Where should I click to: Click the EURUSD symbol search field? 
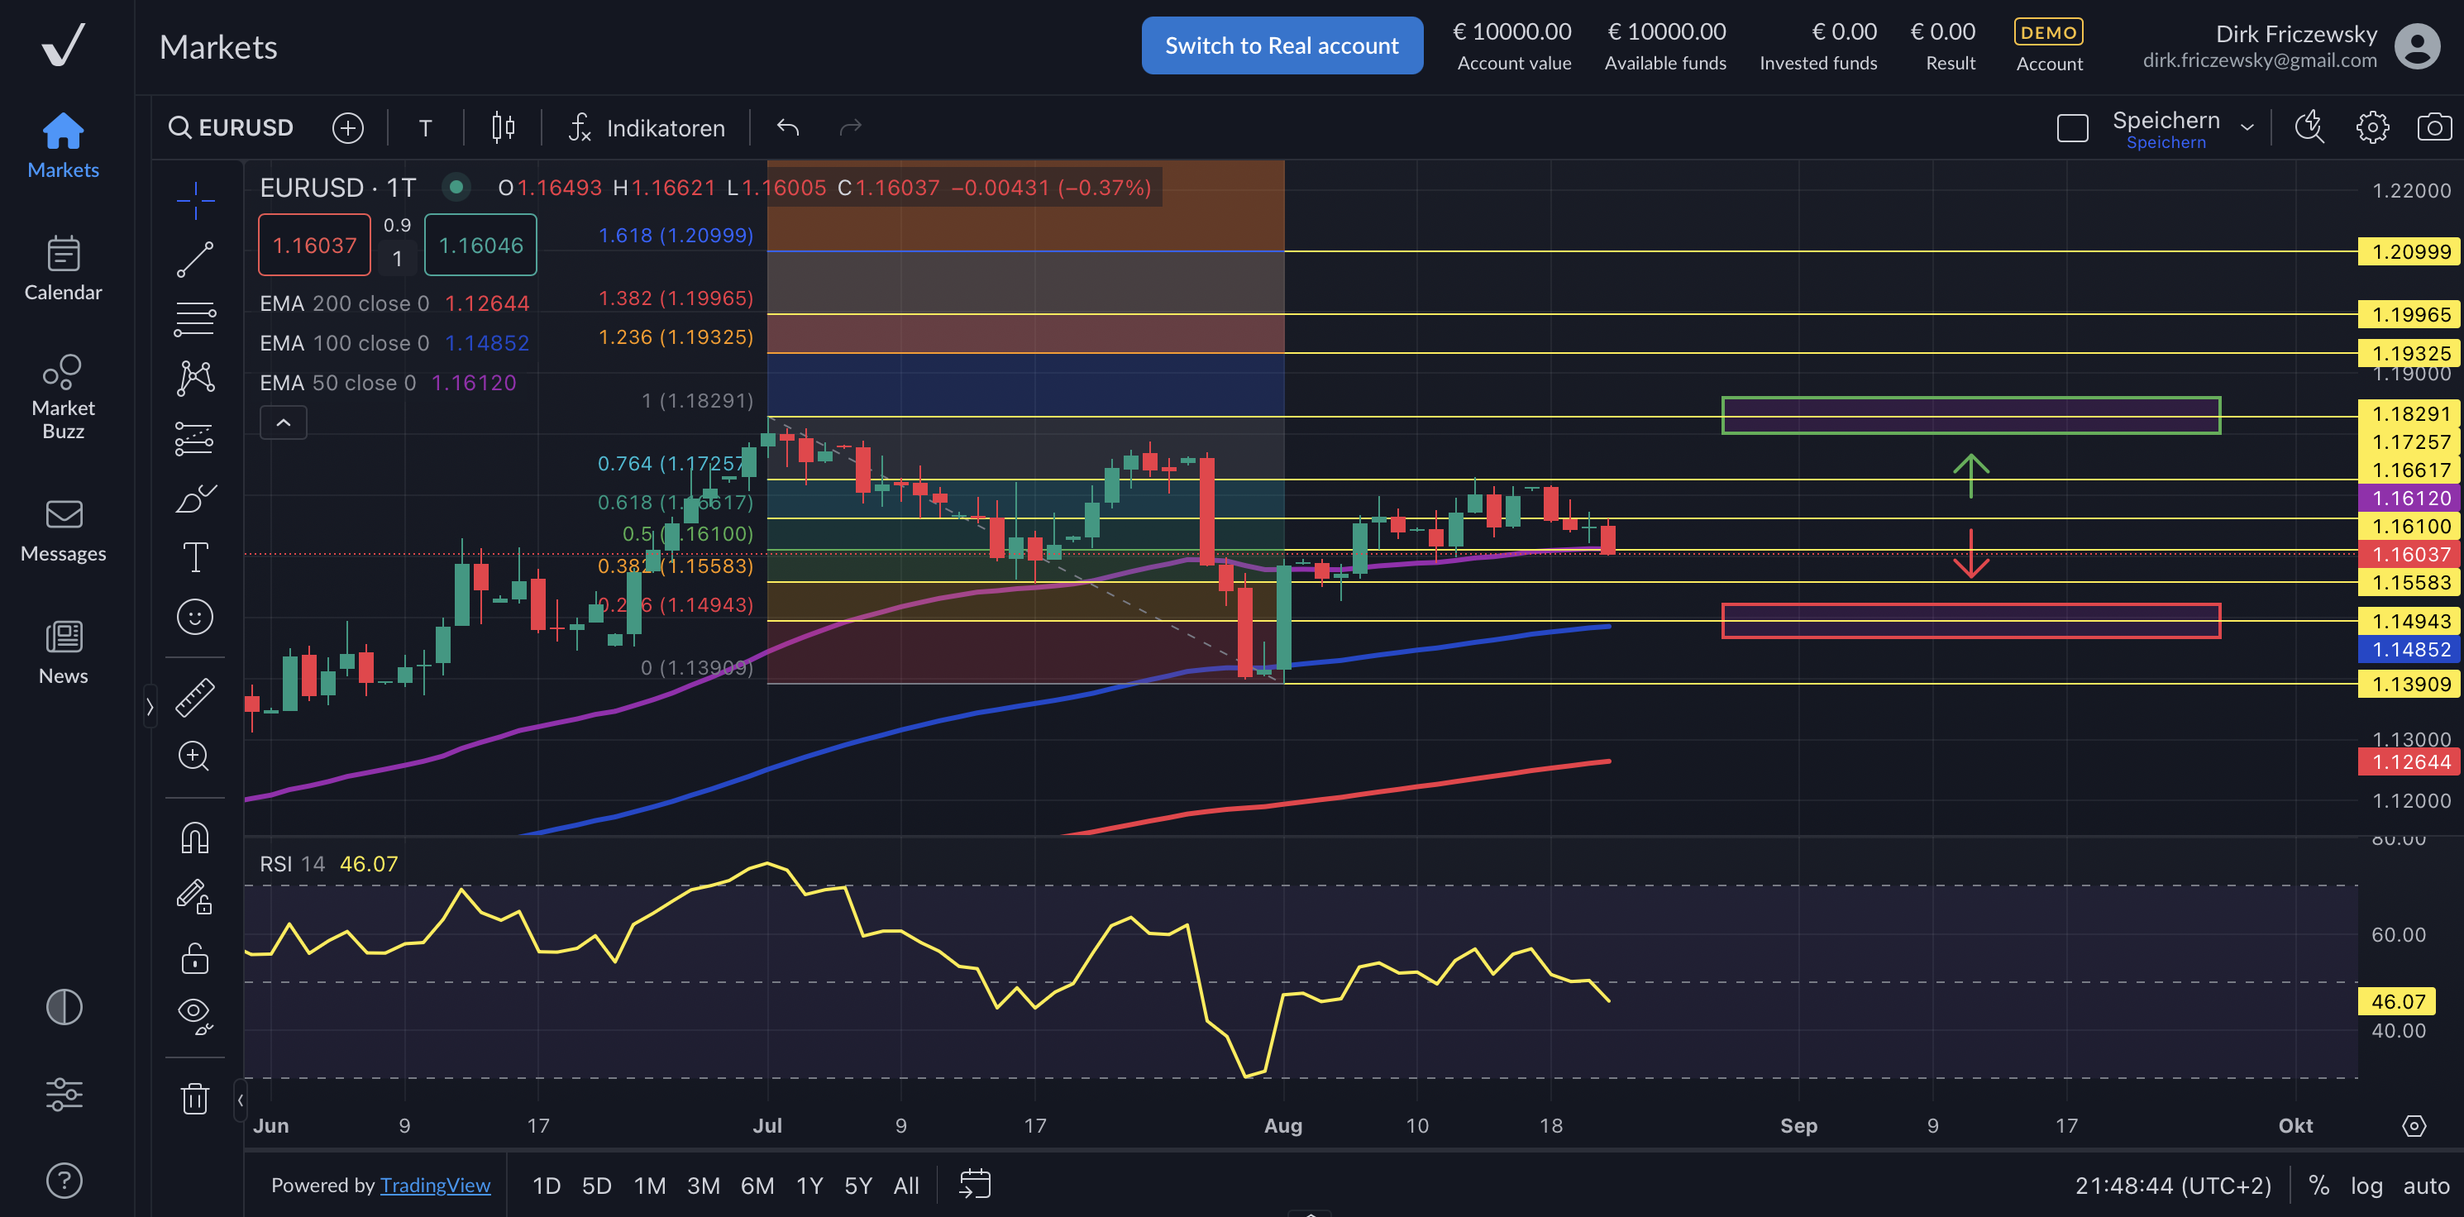231,127
